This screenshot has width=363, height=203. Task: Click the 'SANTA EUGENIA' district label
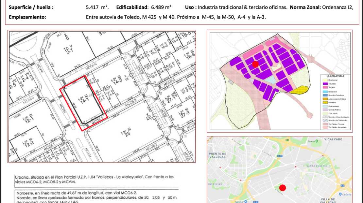point(317,166)
